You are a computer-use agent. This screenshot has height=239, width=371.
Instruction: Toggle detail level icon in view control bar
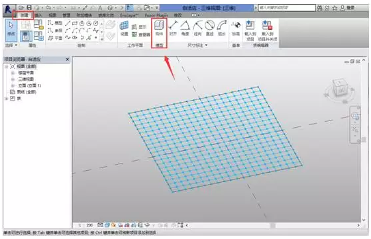point(100,225)
